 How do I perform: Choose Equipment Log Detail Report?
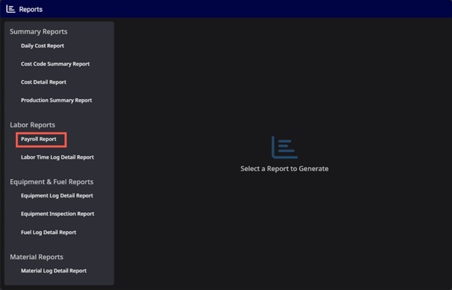[56, 195]
